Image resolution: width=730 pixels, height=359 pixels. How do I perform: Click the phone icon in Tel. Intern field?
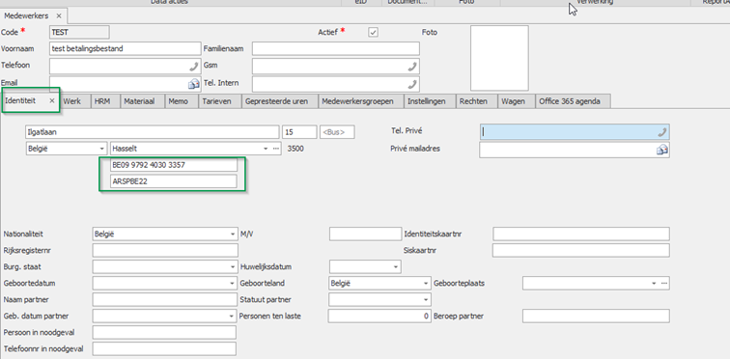[412, 84]
